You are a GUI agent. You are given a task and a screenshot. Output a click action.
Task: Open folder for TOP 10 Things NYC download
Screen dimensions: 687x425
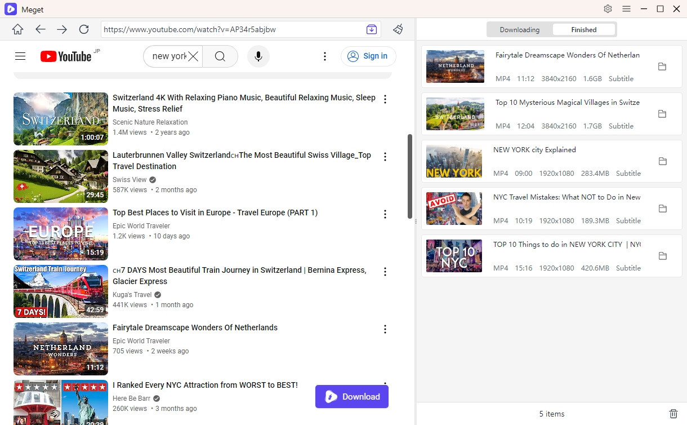662,256
